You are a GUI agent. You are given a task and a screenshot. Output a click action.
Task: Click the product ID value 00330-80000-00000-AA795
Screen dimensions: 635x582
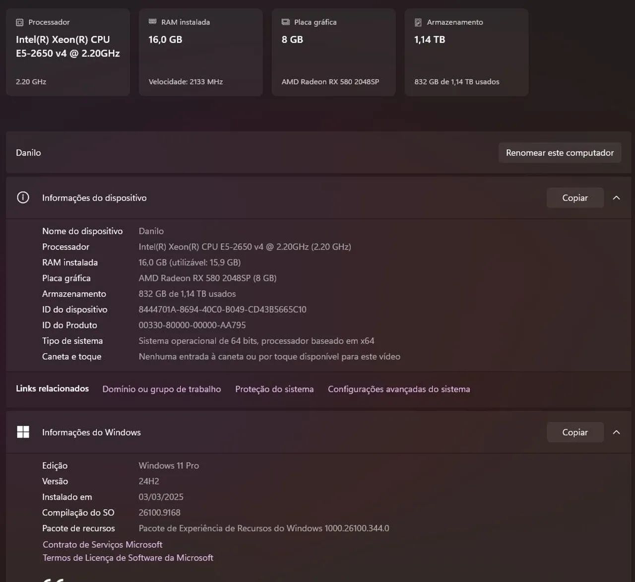192,325
